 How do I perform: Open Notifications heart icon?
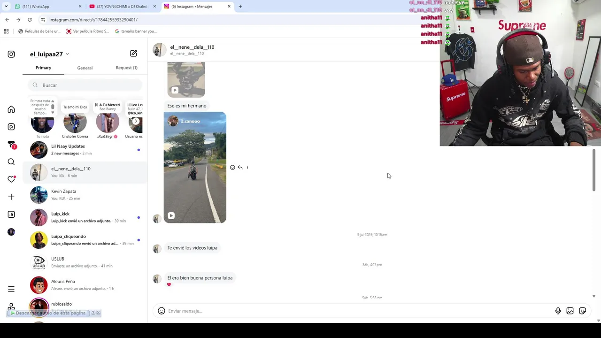[x=11, y=179]
